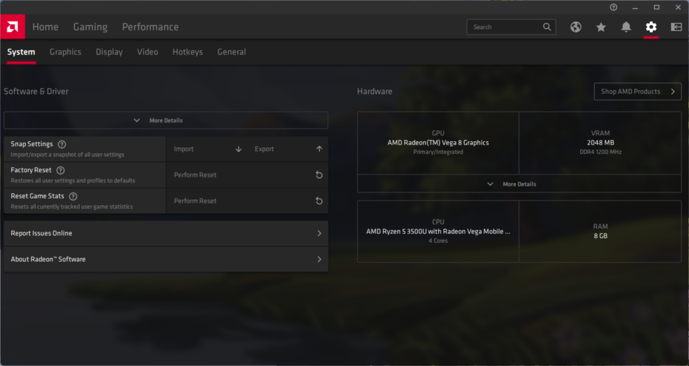Click 'Primary/Integrated' text
This screenshot has width=689, height=366.
[x=438, y=152]
